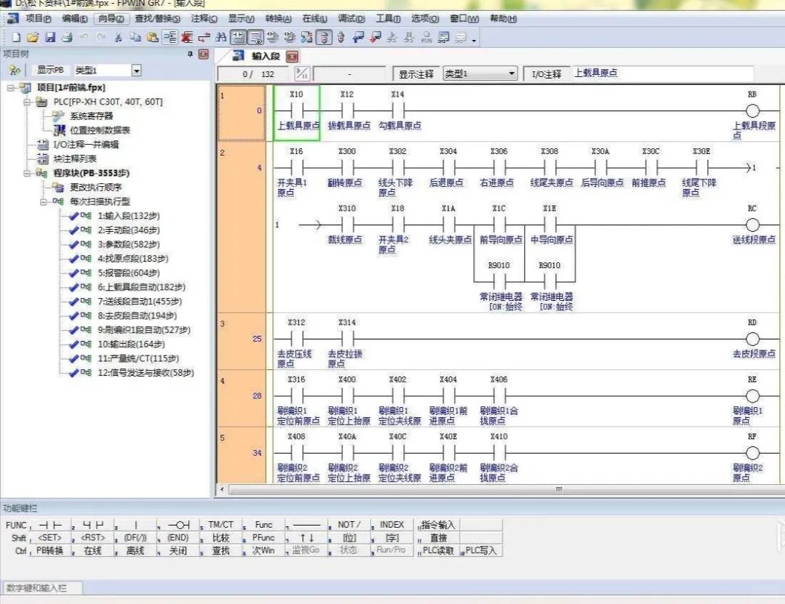This screenshot has height=604, width=785.
Task: Click the binoculars Find icon
Action: coord(221,37)
